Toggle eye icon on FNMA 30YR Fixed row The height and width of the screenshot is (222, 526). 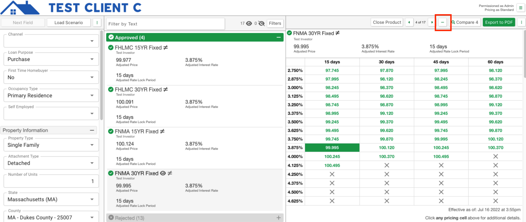[x=163, y=173]
